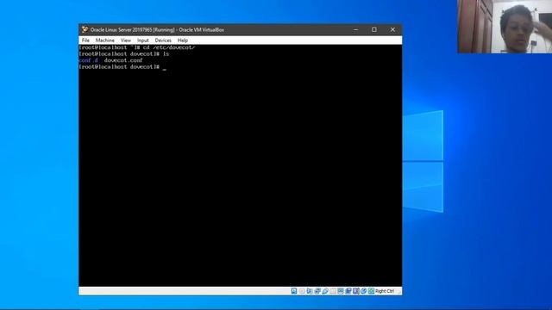The width and height of the screenshot is (552, 310).
Task: Open the View menu
Action: [x=126, y=40]
